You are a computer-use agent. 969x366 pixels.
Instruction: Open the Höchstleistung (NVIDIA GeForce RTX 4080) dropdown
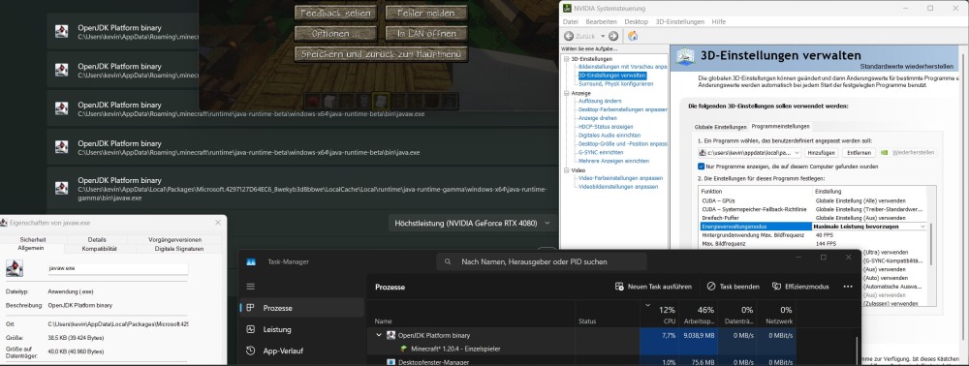click(472, 223)
